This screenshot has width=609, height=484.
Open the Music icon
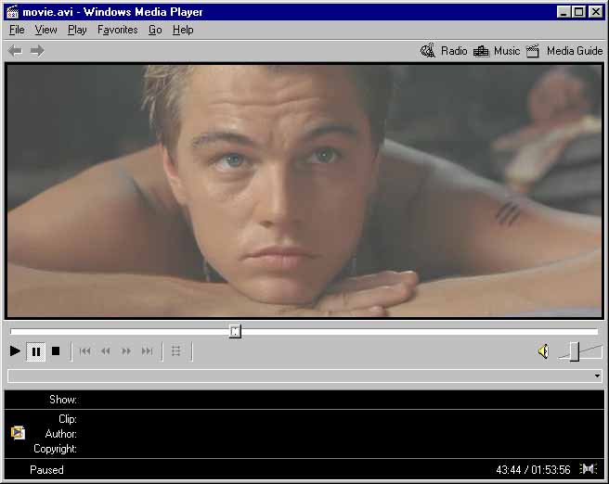[481, 51]
